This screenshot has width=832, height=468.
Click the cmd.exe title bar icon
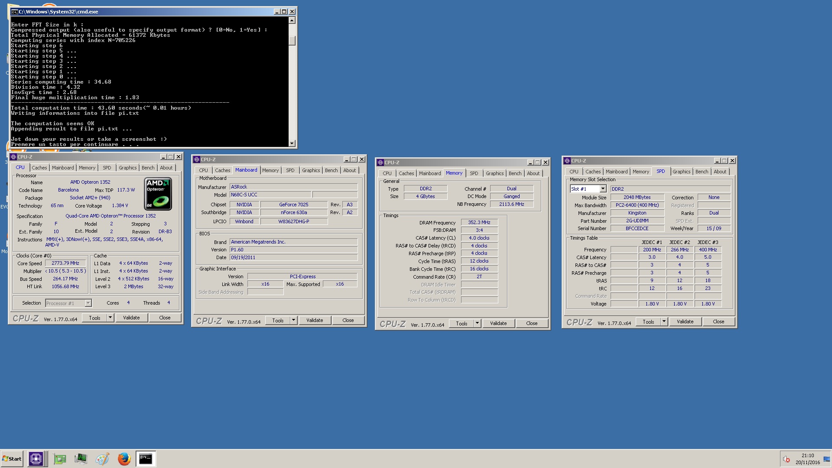click(14, 12)
